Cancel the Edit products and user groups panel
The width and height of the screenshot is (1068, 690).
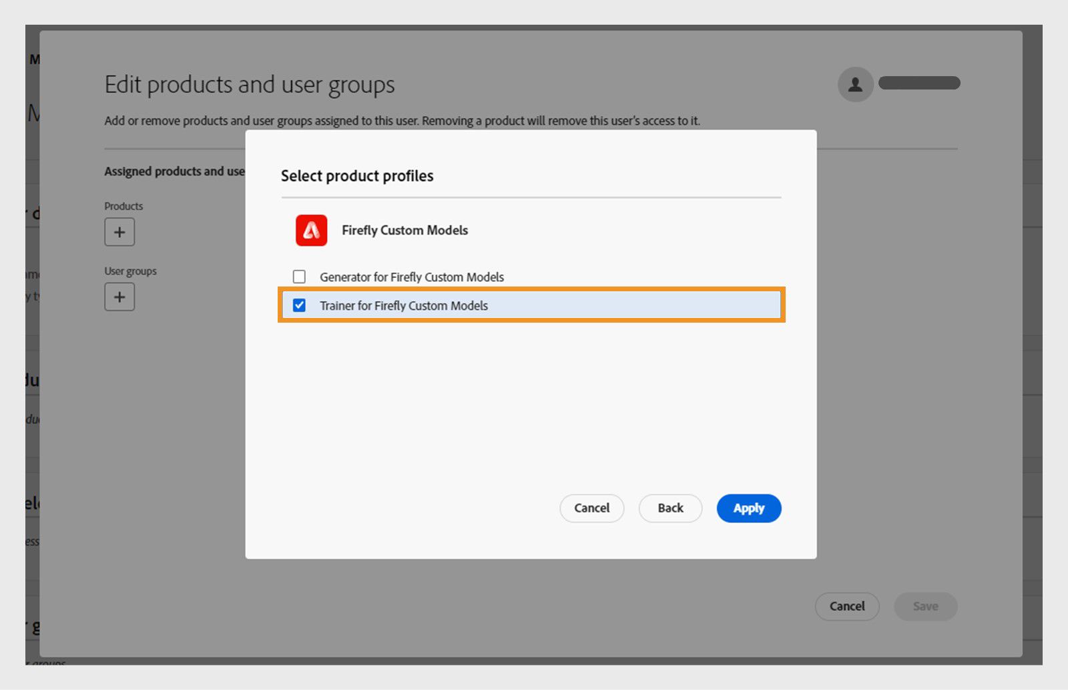click(847, 607)
